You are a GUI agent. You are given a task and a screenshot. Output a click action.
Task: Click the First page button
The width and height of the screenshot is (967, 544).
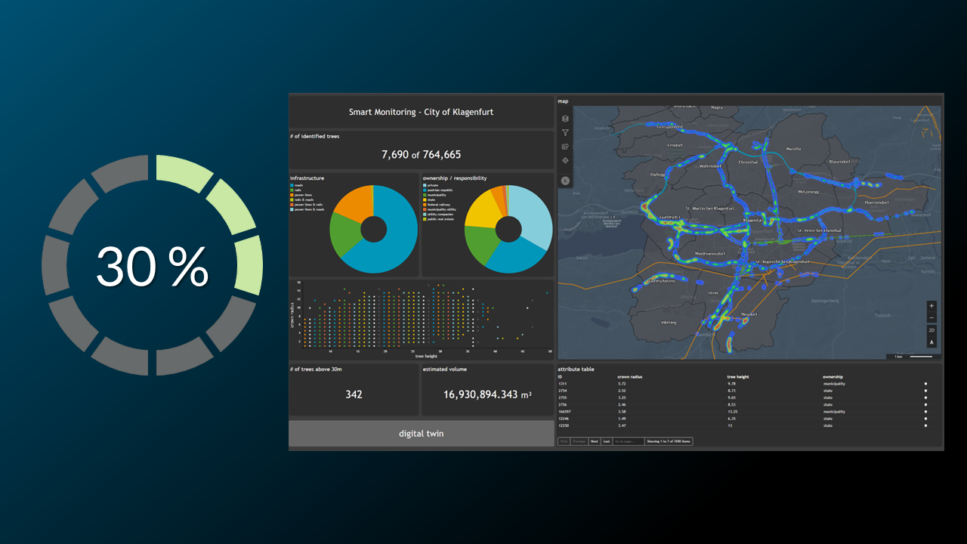pos(564,441)
